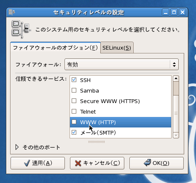Click the services list scroll-down arrow
The height and width of the screenshot is (183, 196).
[176, 135]
